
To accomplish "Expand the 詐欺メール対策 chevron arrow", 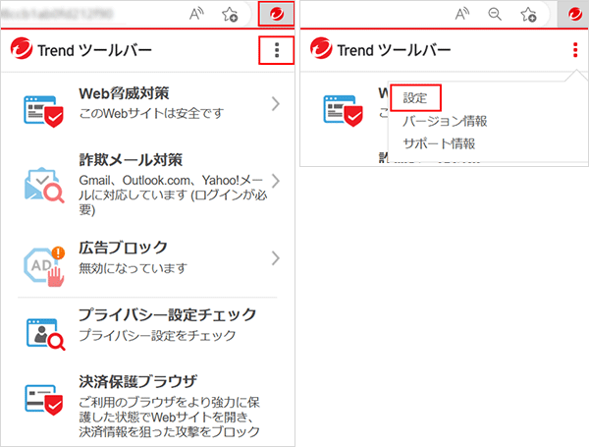I will click(x=276, y=181).
